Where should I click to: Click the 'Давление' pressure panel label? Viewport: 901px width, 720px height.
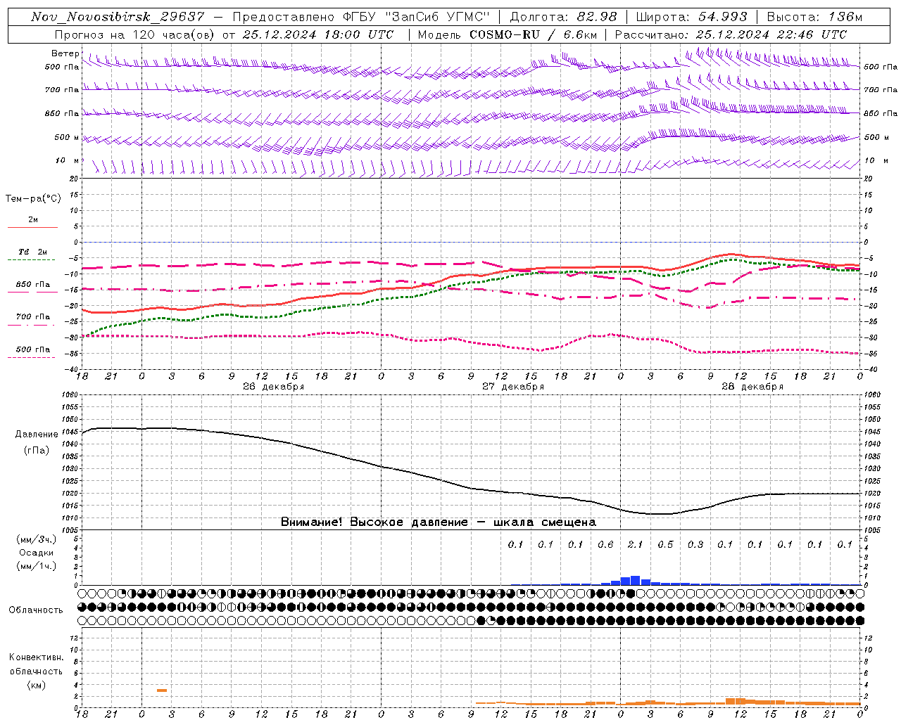(x=37, y=435)
